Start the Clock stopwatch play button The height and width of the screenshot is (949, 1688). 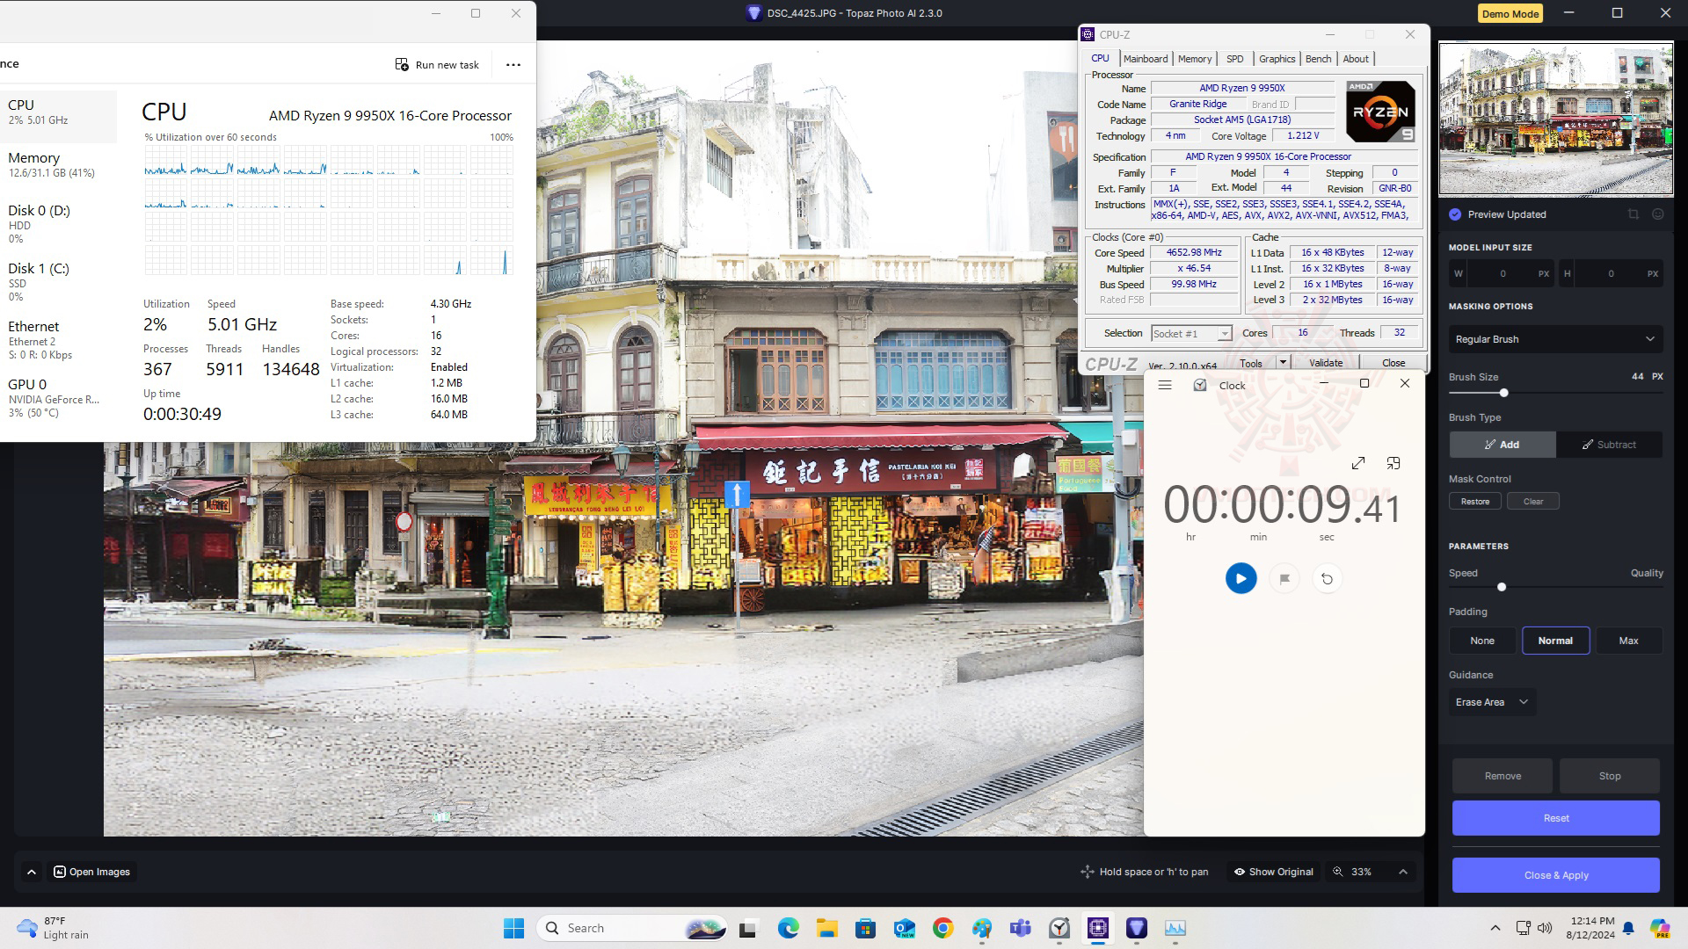coord(1241,578)
